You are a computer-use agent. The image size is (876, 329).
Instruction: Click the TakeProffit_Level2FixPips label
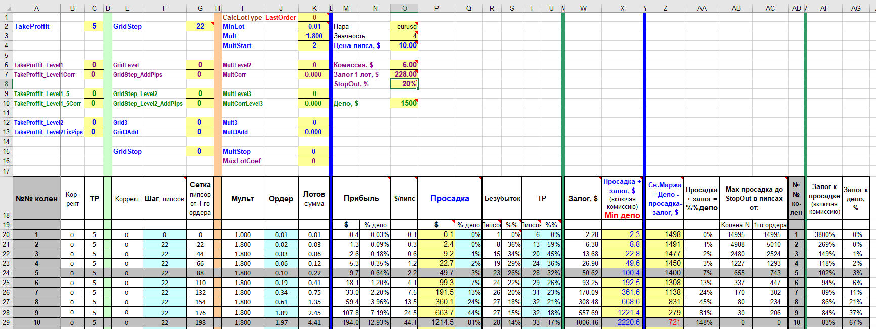(49, 132)
